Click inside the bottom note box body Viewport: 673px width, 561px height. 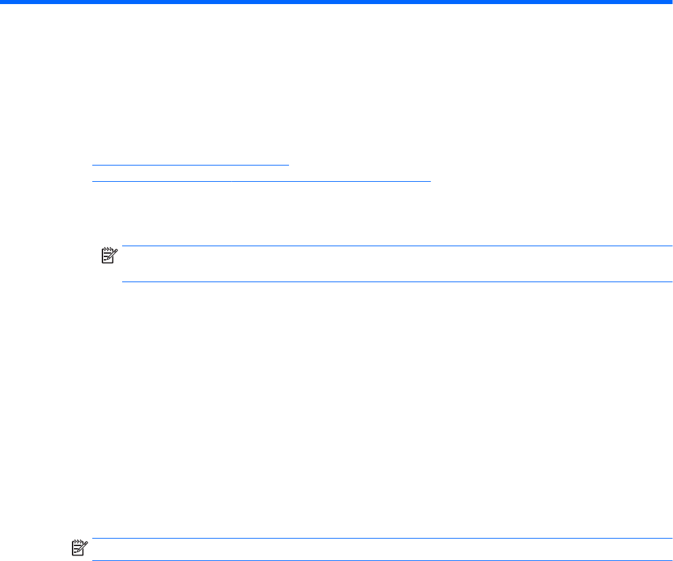382,549
